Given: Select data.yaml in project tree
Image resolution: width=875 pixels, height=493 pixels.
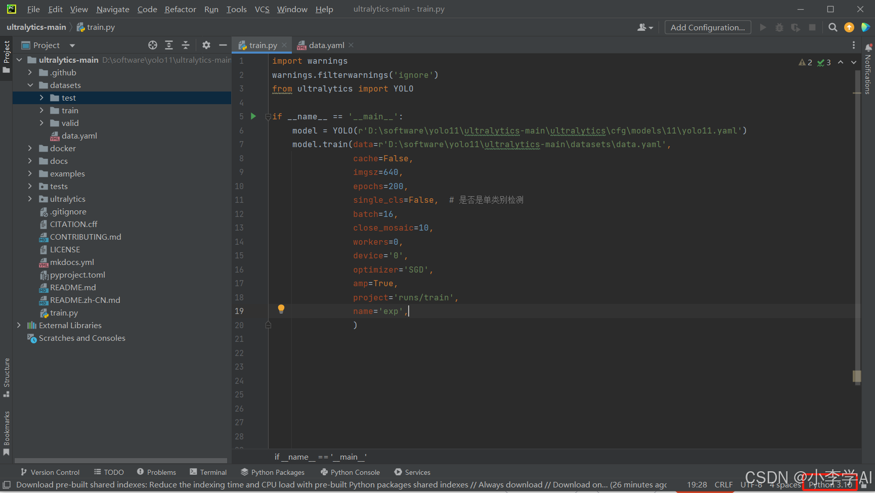Looking at the screenshot, I should pyautogui.click(x=74, y=136).
